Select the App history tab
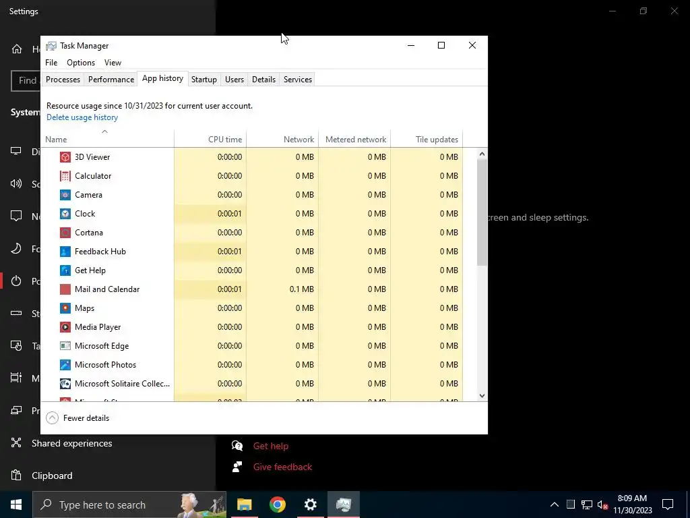Viewport: 690px width, 518px height. pos(162,78)
